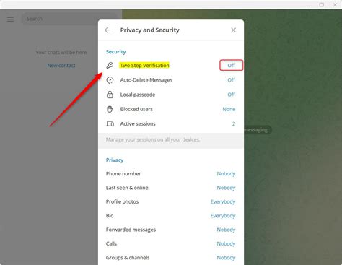Viewport: 342px width, 265px height.
Task: Click the key icon beside Two-Step Verification
Action: tap(110, 65)
